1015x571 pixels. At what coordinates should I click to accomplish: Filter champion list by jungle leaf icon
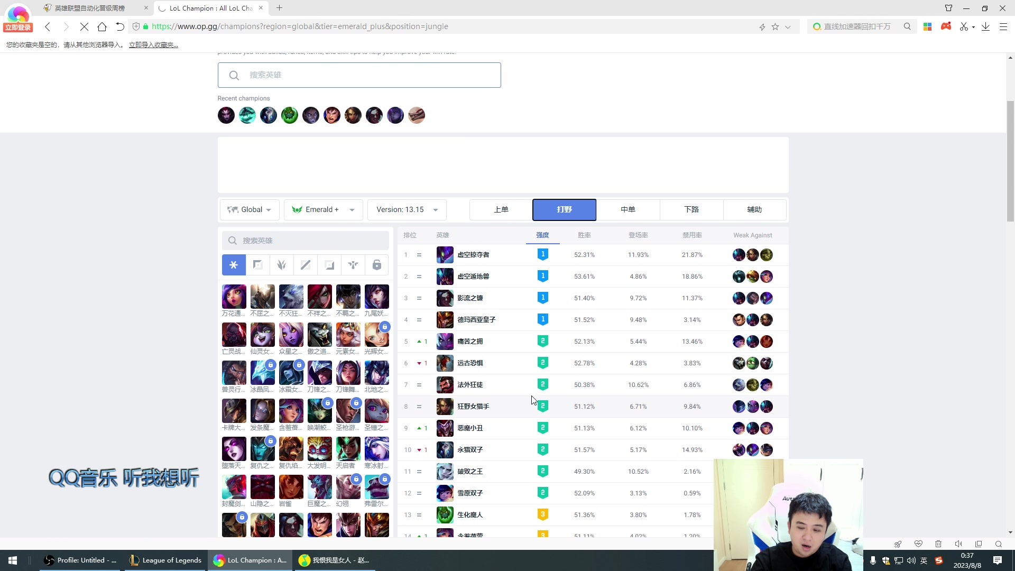[281, 265]
